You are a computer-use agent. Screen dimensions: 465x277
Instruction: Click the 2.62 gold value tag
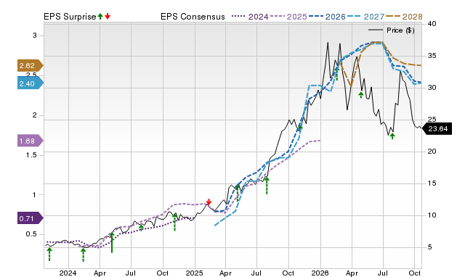tap(31, 65)
